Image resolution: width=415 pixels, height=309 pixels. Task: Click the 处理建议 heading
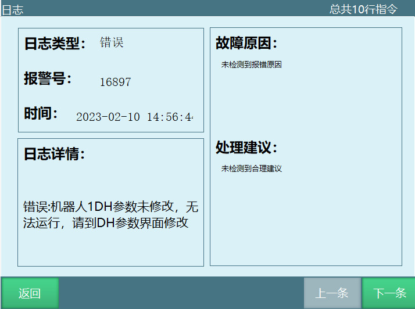point(246,148)
